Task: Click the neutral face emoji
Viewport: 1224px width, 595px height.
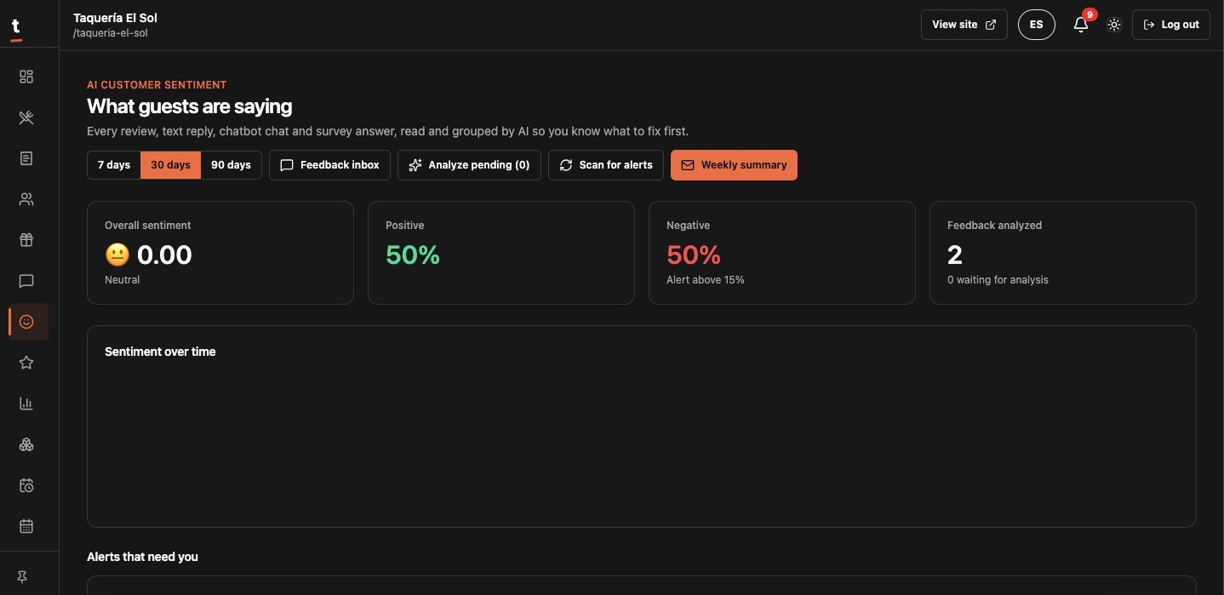Action: (117, 255)
